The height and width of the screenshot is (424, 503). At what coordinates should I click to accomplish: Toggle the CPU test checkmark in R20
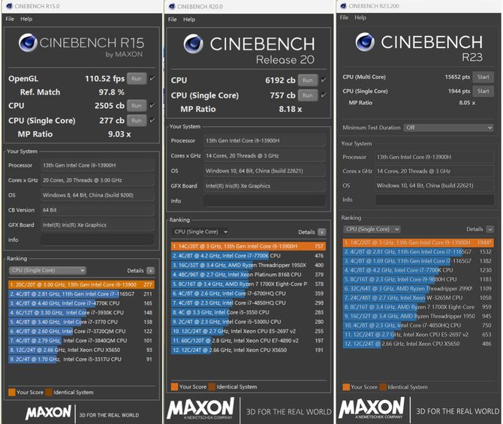pos(324,80)
